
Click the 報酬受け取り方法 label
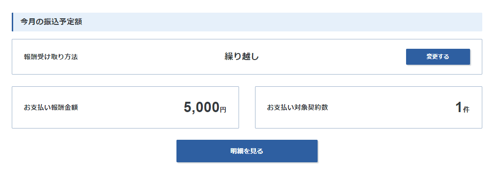point(50,57)
